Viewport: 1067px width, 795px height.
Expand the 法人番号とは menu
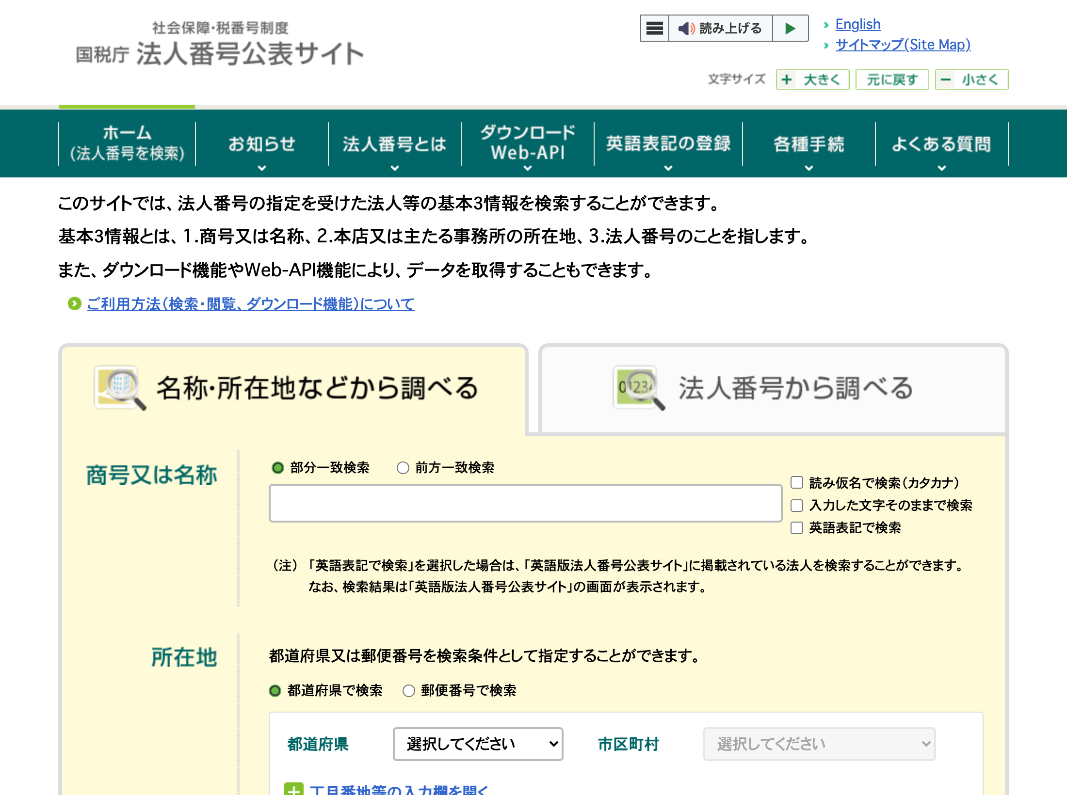394,143
